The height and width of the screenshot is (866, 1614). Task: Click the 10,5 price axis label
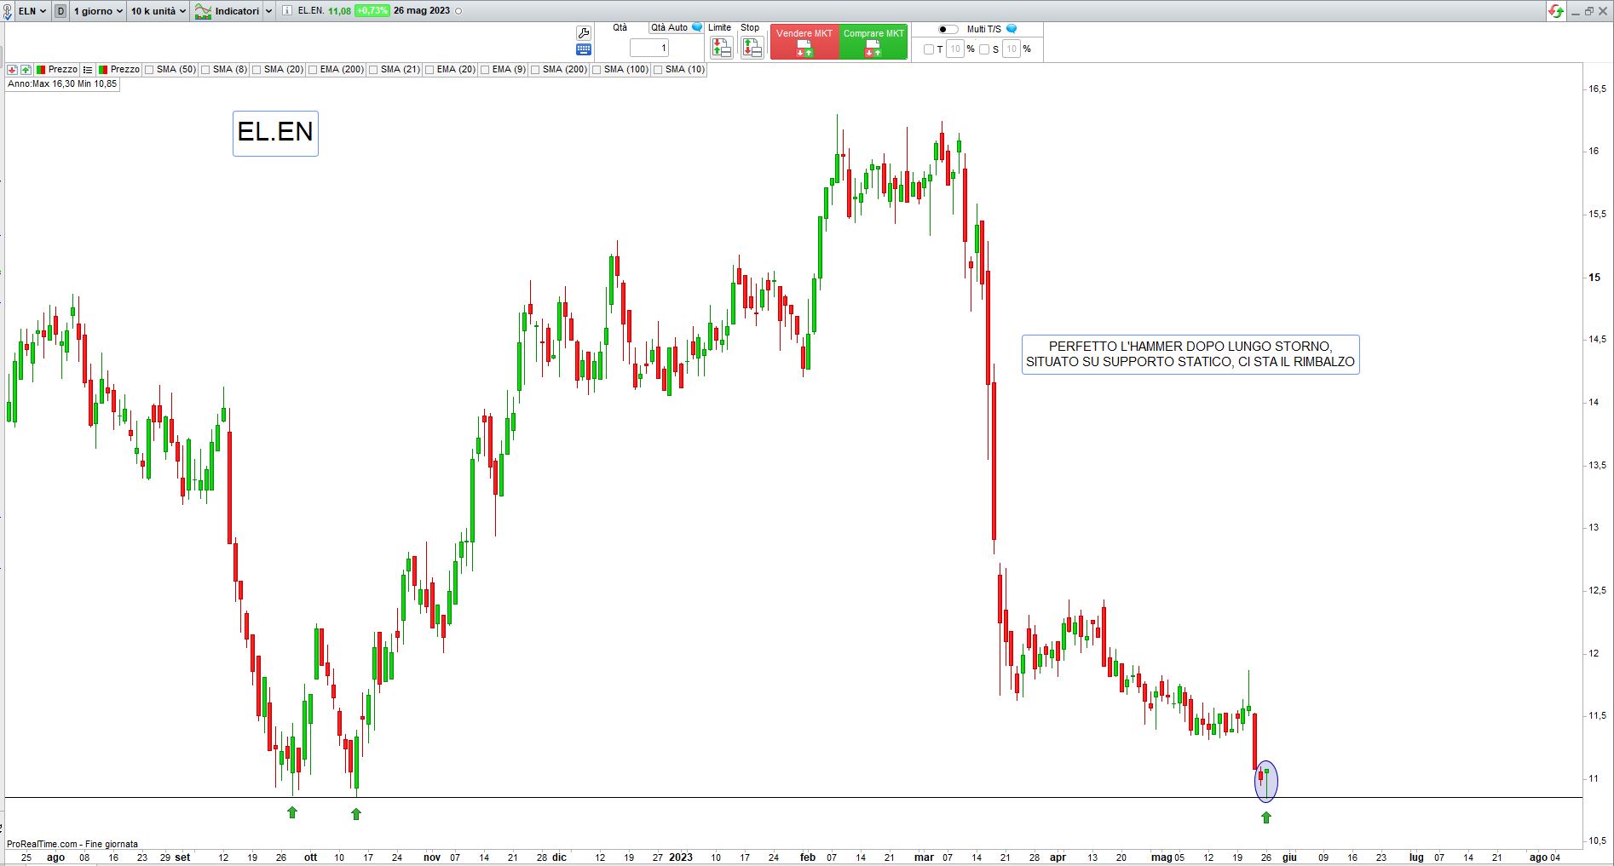(x=1597, y=841)
